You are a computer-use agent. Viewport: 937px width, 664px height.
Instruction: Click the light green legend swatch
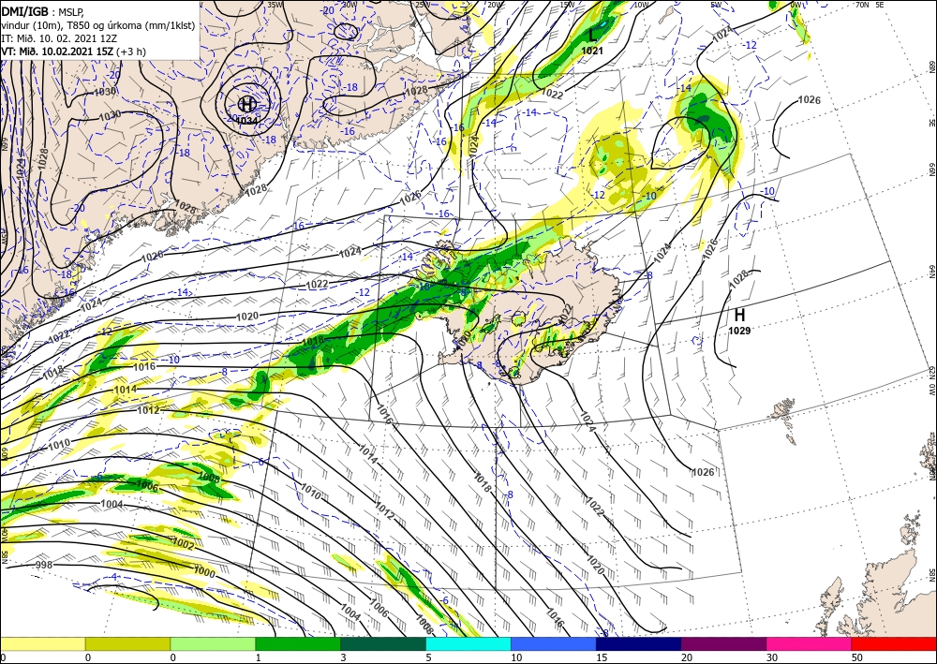click(213, 643)
